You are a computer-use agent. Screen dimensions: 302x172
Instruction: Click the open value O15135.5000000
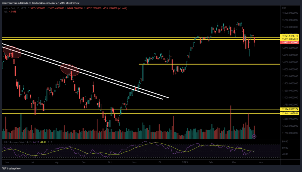point(36,8)
